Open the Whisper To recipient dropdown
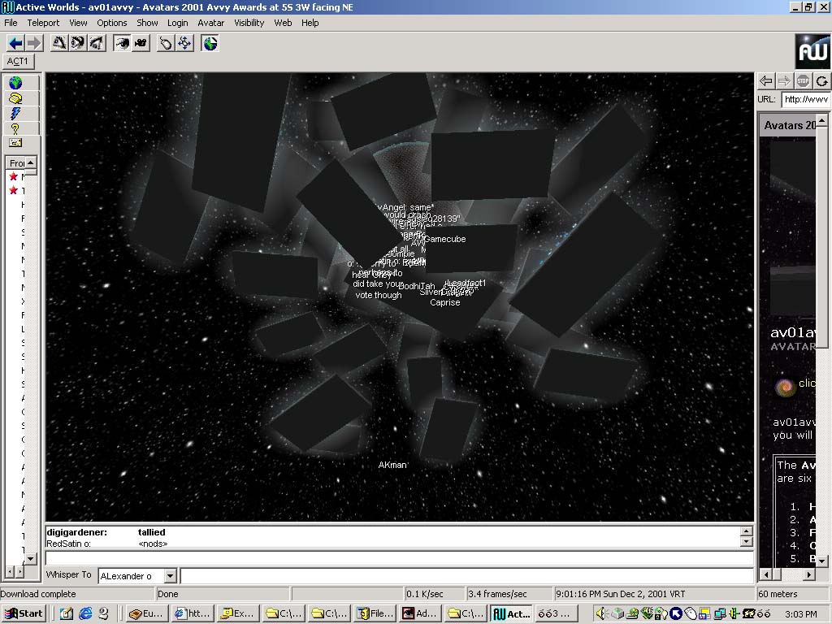This screenshot has width=832, height=624. tap(170, 576)
